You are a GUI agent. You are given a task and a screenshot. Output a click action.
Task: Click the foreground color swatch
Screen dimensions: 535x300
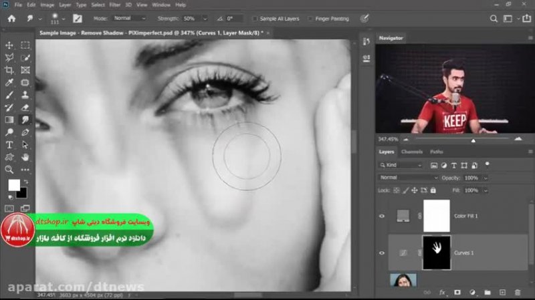(x=13, y=185)
